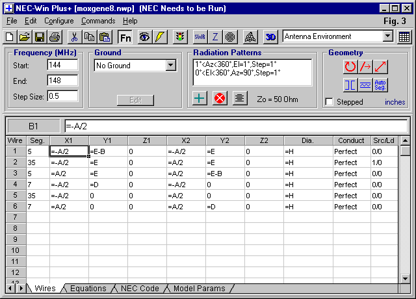Viewport: 416px width, 299px height.
Task: Click the Auto Seg. button
Action: 381,84
